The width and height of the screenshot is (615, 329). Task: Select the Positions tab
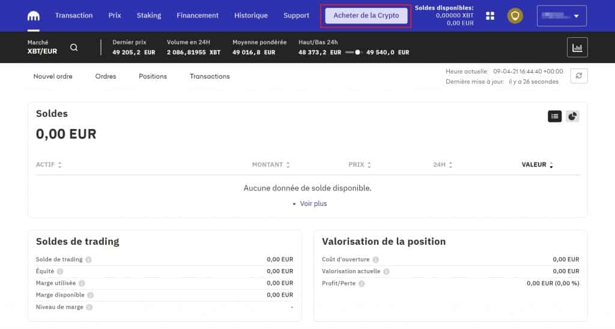153,76
